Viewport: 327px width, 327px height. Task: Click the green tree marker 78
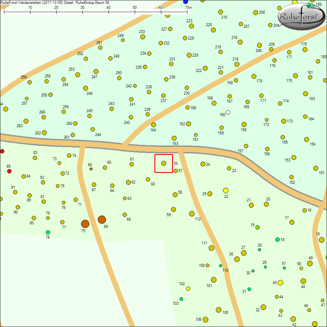[x=48, y=232]
